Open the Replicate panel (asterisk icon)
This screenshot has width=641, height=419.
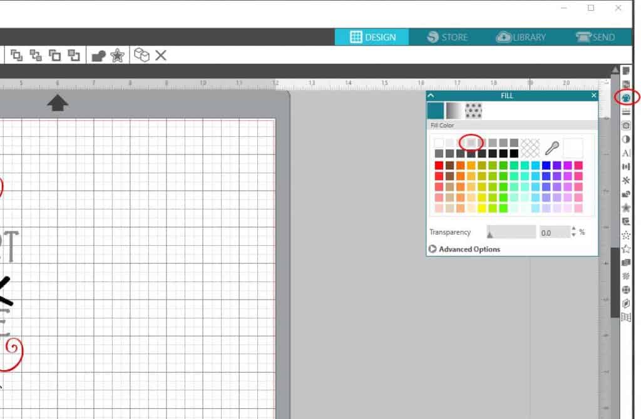point(626,181)
